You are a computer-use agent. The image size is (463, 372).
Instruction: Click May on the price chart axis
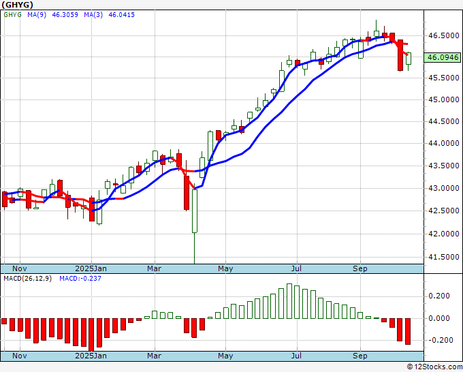pos(225,268)
